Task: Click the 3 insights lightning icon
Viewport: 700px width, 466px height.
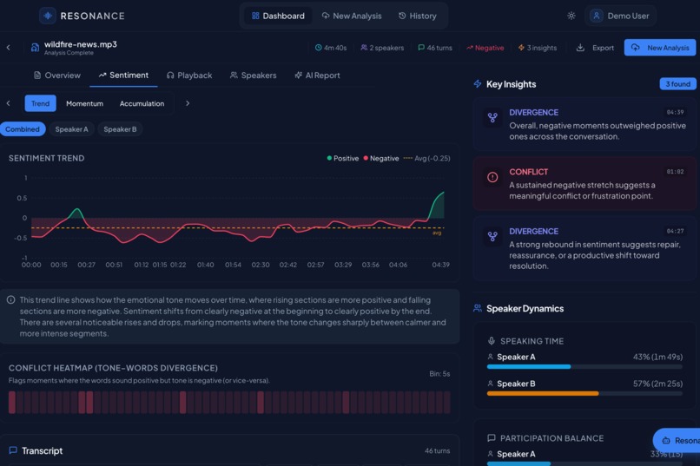Action: pyautogui.click(x=521, y=48)
